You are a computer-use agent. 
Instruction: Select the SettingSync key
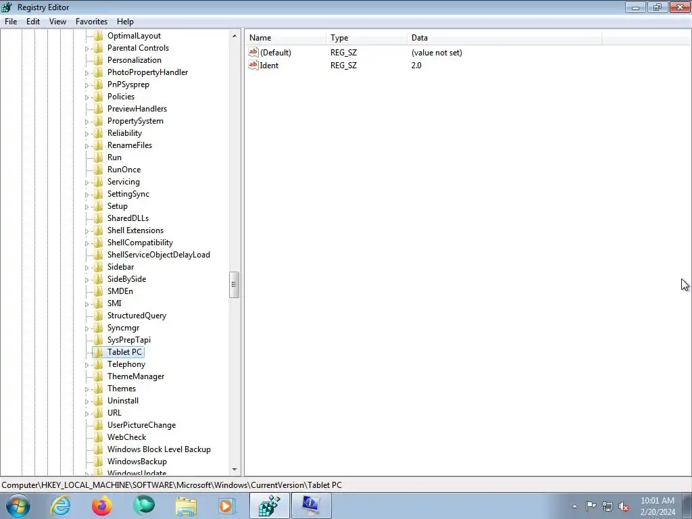tap(128, 194)
